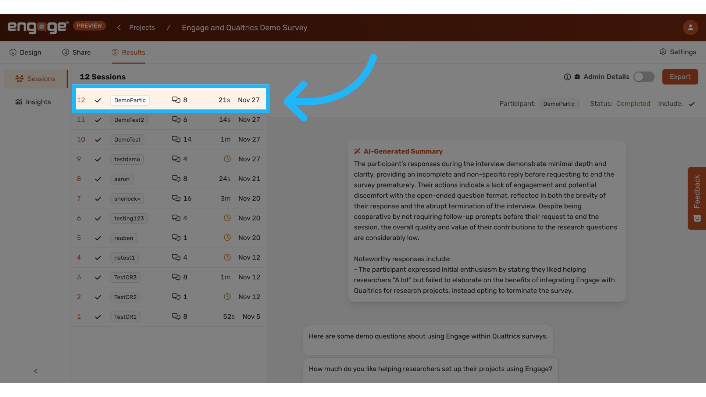Viewport: 706px width, 397px height.
Task: Click the Completed status text
Action: point(633,104)
